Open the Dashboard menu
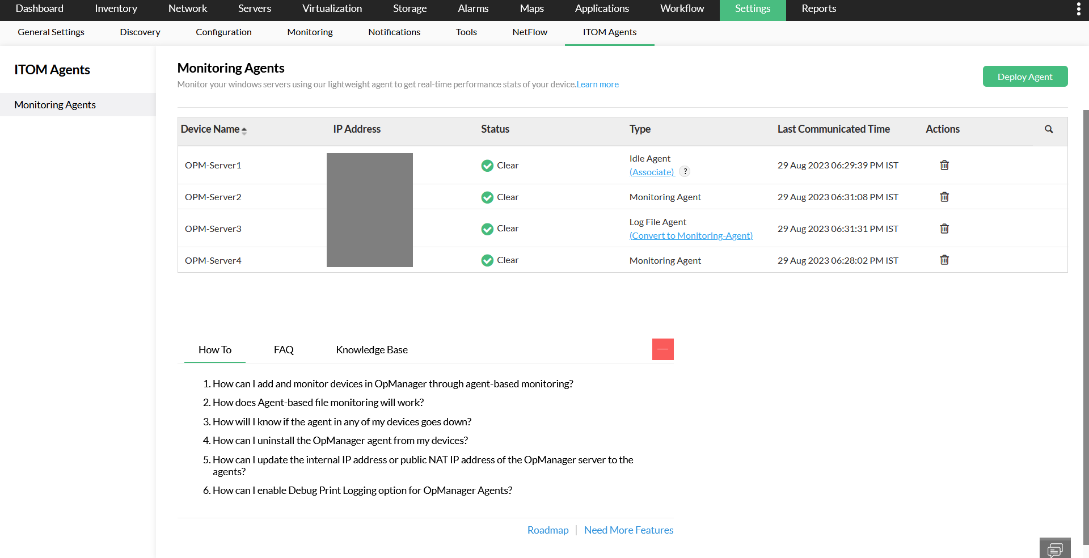This screenshot has width=1089, height=558. pyautogui.click(x=40, y=9)
